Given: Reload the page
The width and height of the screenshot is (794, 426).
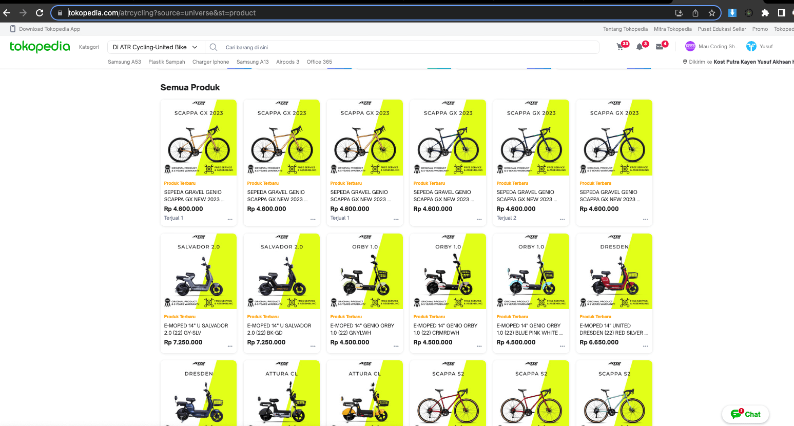Looking at the screenshot, I should 40,13.
